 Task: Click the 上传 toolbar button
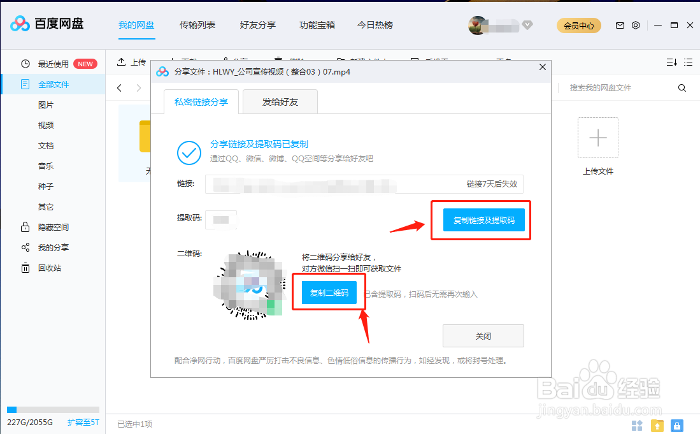[131, 62]
